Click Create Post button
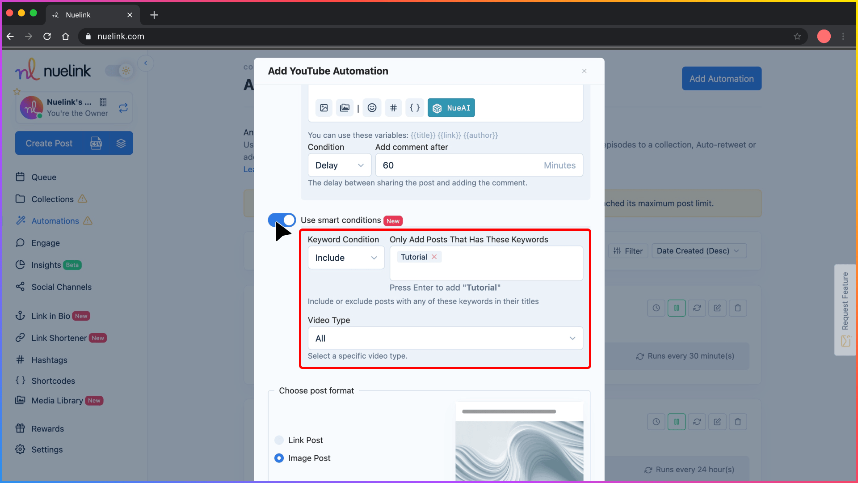The width and height of the screenshot is (858, 483). tap(49, 144)
